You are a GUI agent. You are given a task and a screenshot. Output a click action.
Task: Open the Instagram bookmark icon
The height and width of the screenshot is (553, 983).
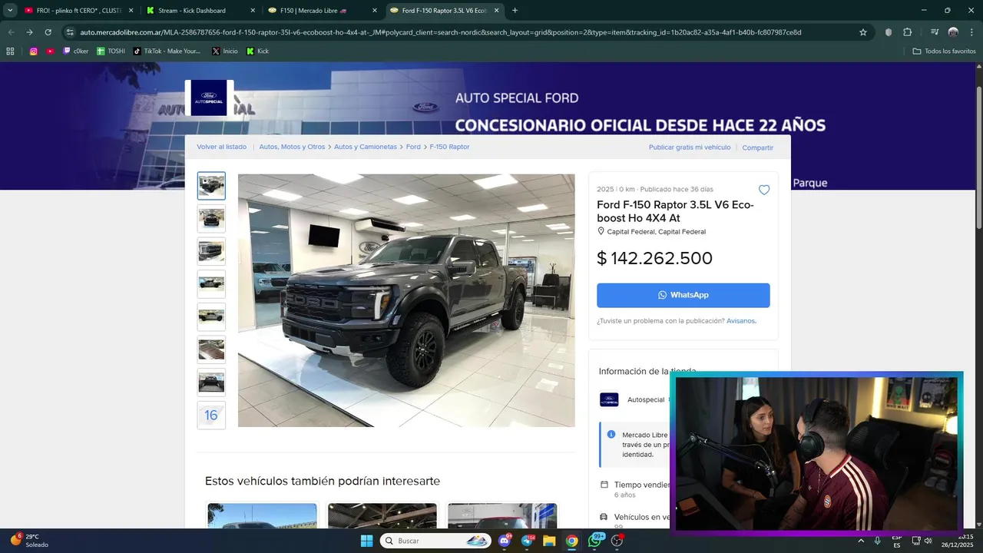pyautogui.click(x=34, y=51)
